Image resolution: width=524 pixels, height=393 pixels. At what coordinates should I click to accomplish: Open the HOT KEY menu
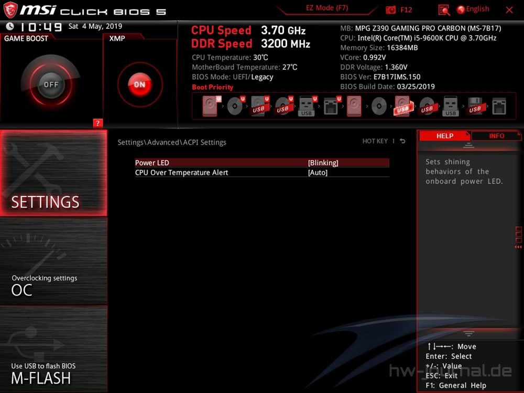375,141
